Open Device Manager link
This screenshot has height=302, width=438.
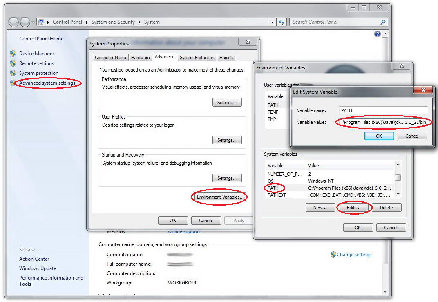(37, 54)
